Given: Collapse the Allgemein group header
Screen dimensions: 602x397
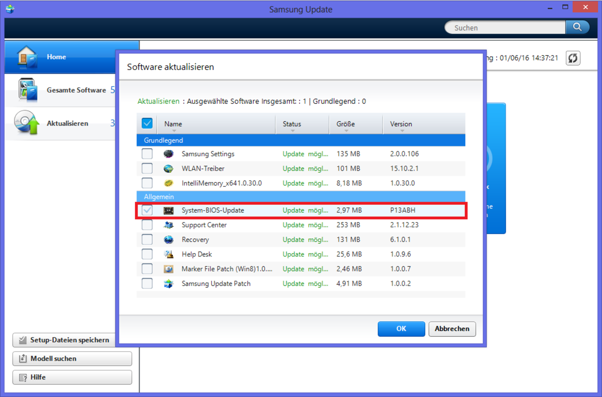Looking at the screenshot, I should coord(301,197).
